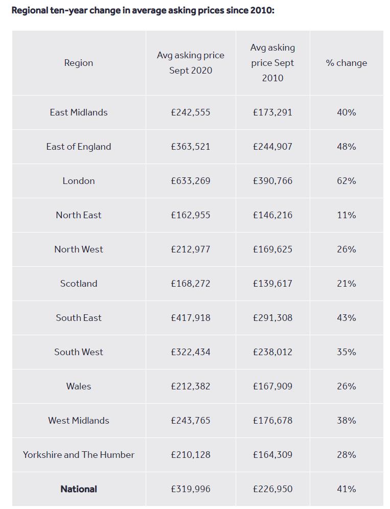
Task: Click Scotland's £139,617 Sept 2010 price
Action: pyautogui.click(x=272, y=284)
